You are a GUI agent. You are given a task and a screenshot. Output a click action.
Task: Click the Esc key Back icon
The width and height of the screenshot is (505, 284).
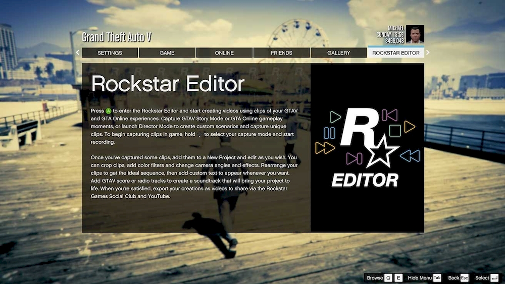[x=465, y=278]
